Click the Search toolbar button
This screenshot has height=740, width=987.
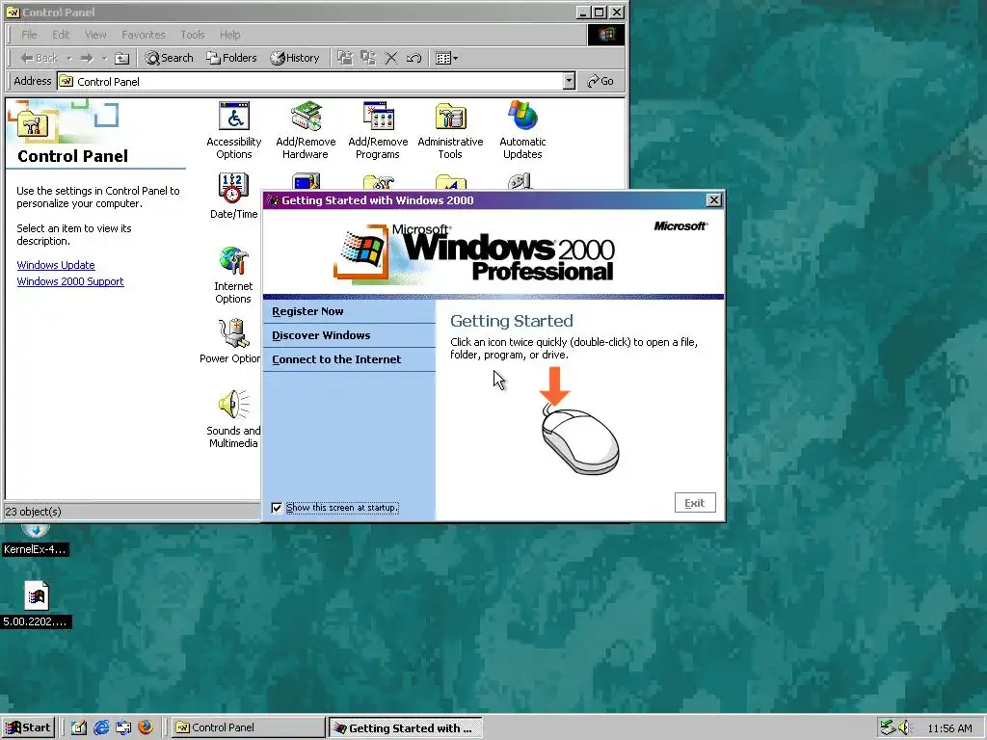(x=169, y=58)
